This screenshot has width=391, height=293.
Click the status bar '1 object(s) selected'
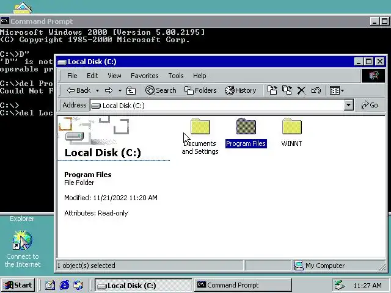(x=86, y=266)
